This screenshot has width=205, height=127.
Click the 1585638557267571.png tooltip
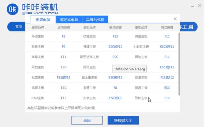pos(130,69)
